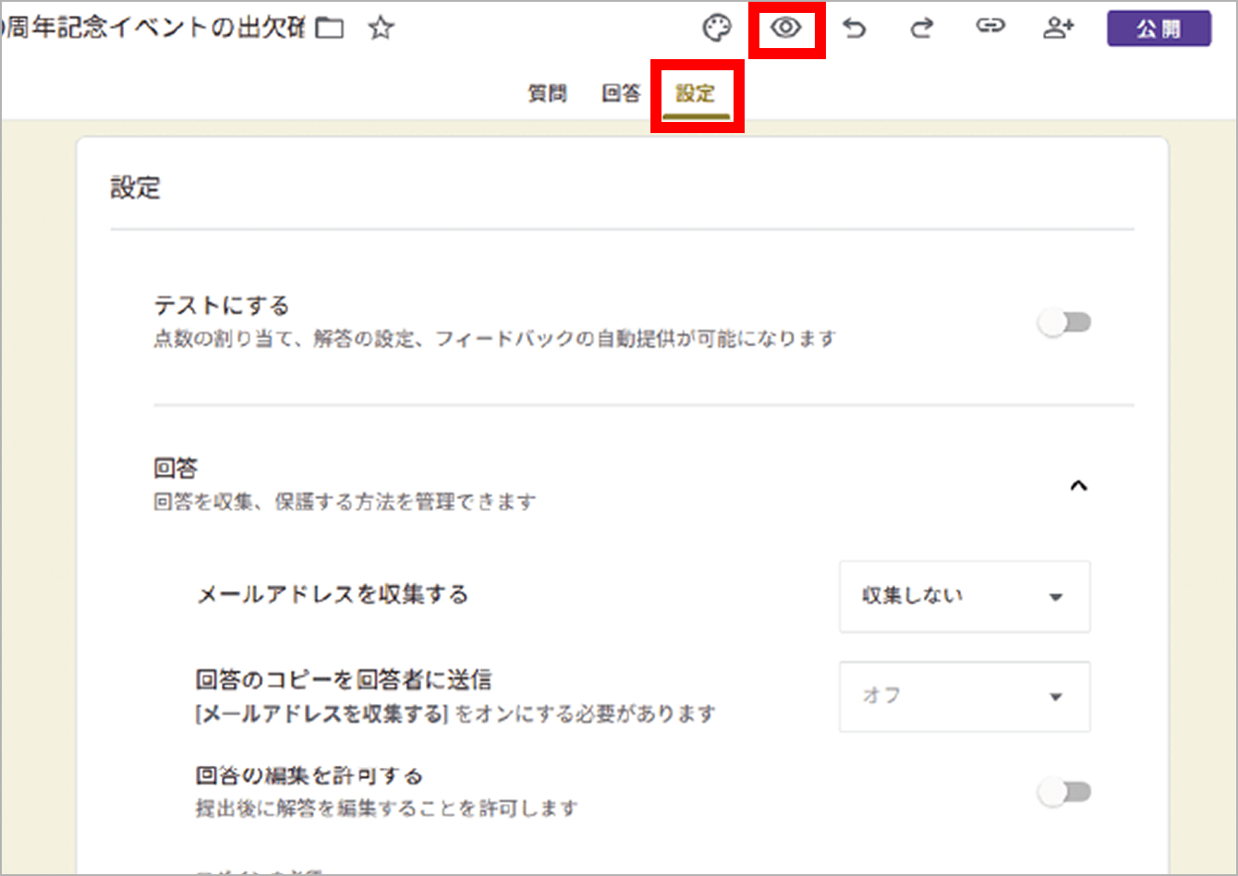
Task: Click the 回答 section header label
Action: click(x=176, y=468)
